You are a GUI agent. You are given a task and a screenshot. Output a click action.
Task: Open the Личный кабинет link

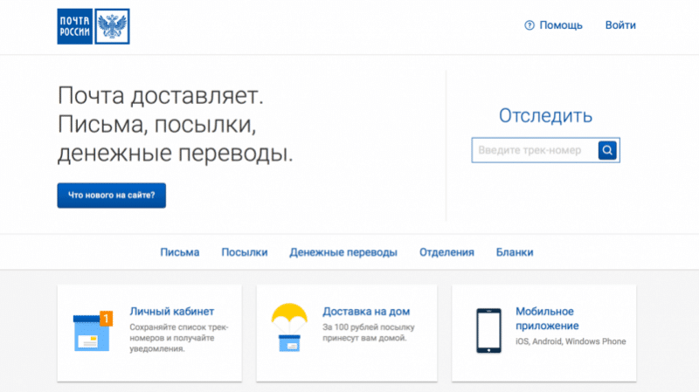pyautogui.click(x=171, y=312)
